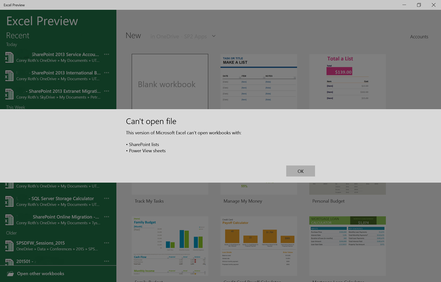Image resolution: width=441 pixels, height=282 pixels.
Task: Click the Older group heading in Recent
Action: pos(11,233)
